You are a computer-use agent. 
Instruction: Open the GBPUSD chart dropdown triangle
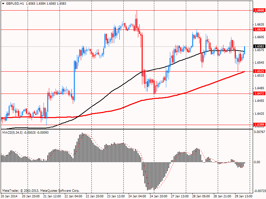click(x=3, y=4)
